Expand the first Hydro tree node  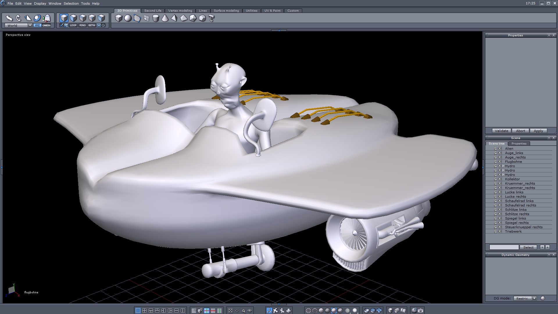pyautogui.click(x=503, y=166)
